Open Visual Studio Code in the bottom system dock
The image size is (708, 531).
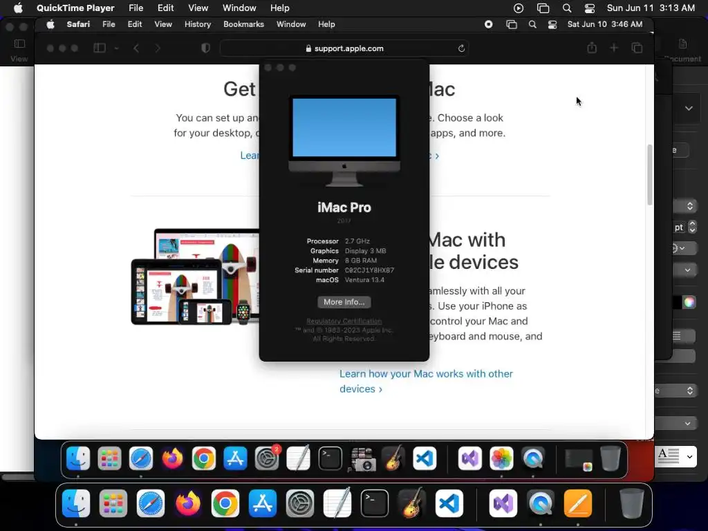point(449,503)
